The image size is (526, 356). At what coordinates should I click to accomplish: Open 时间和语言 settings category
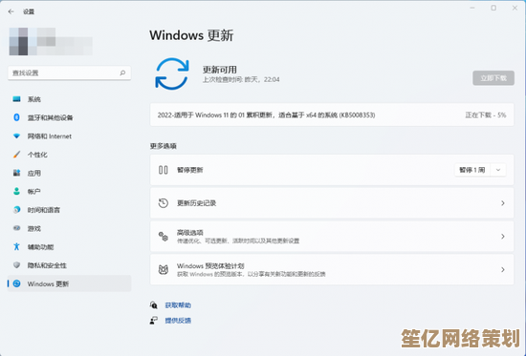69,210
